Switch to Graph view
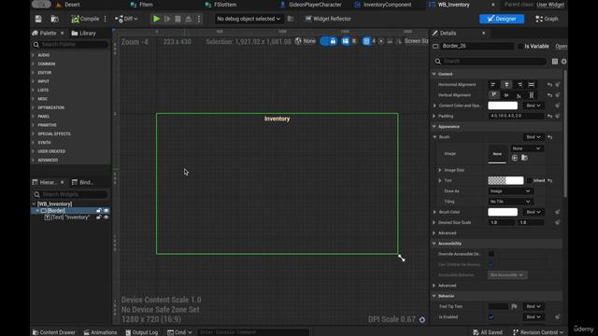This screenshot has height=336, width=598. click(x=547, y=19)
